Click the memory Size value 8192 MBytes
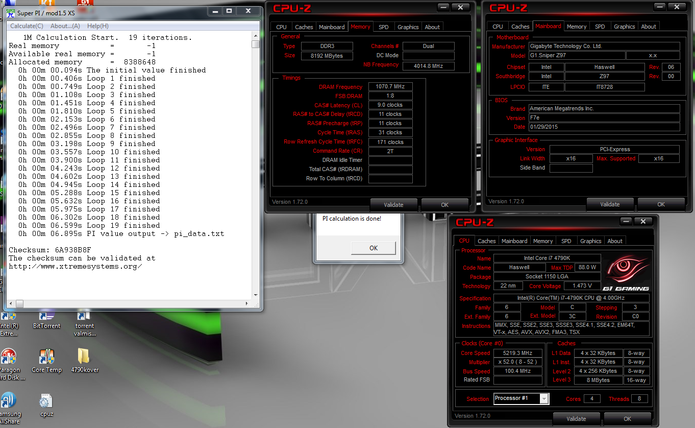 [x=327, y=56]
